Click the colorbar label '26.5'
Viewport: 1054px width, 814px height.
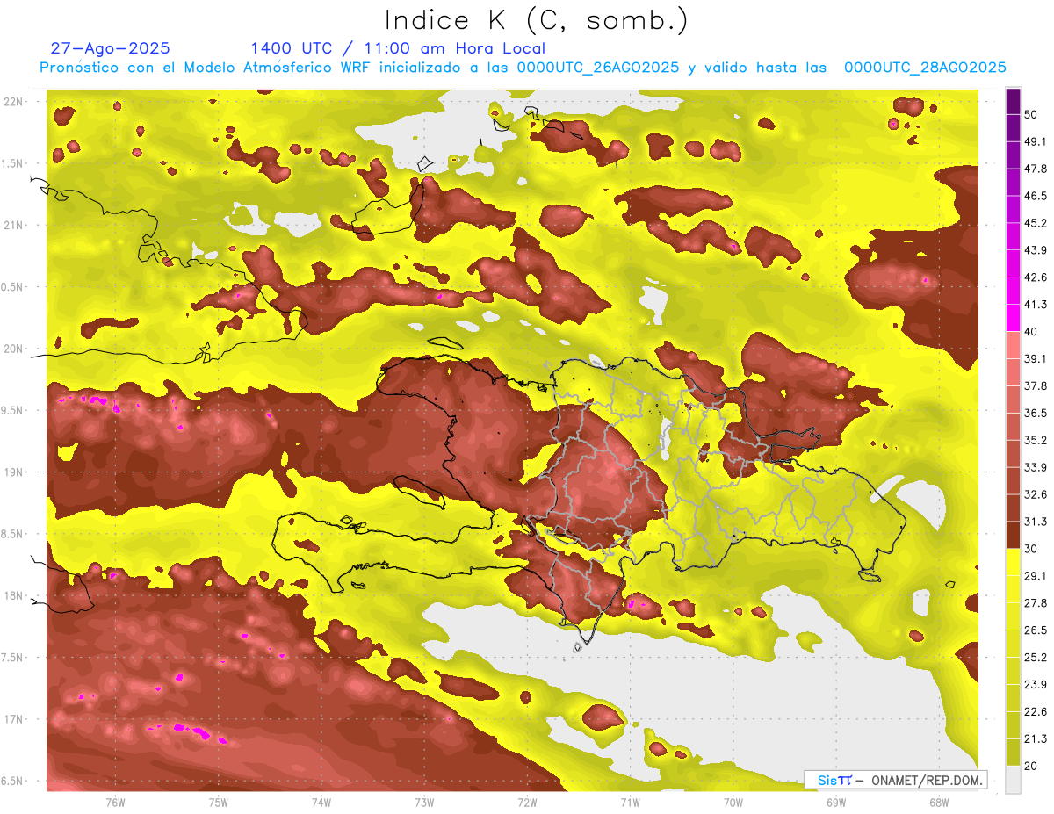pos(1036,630)
